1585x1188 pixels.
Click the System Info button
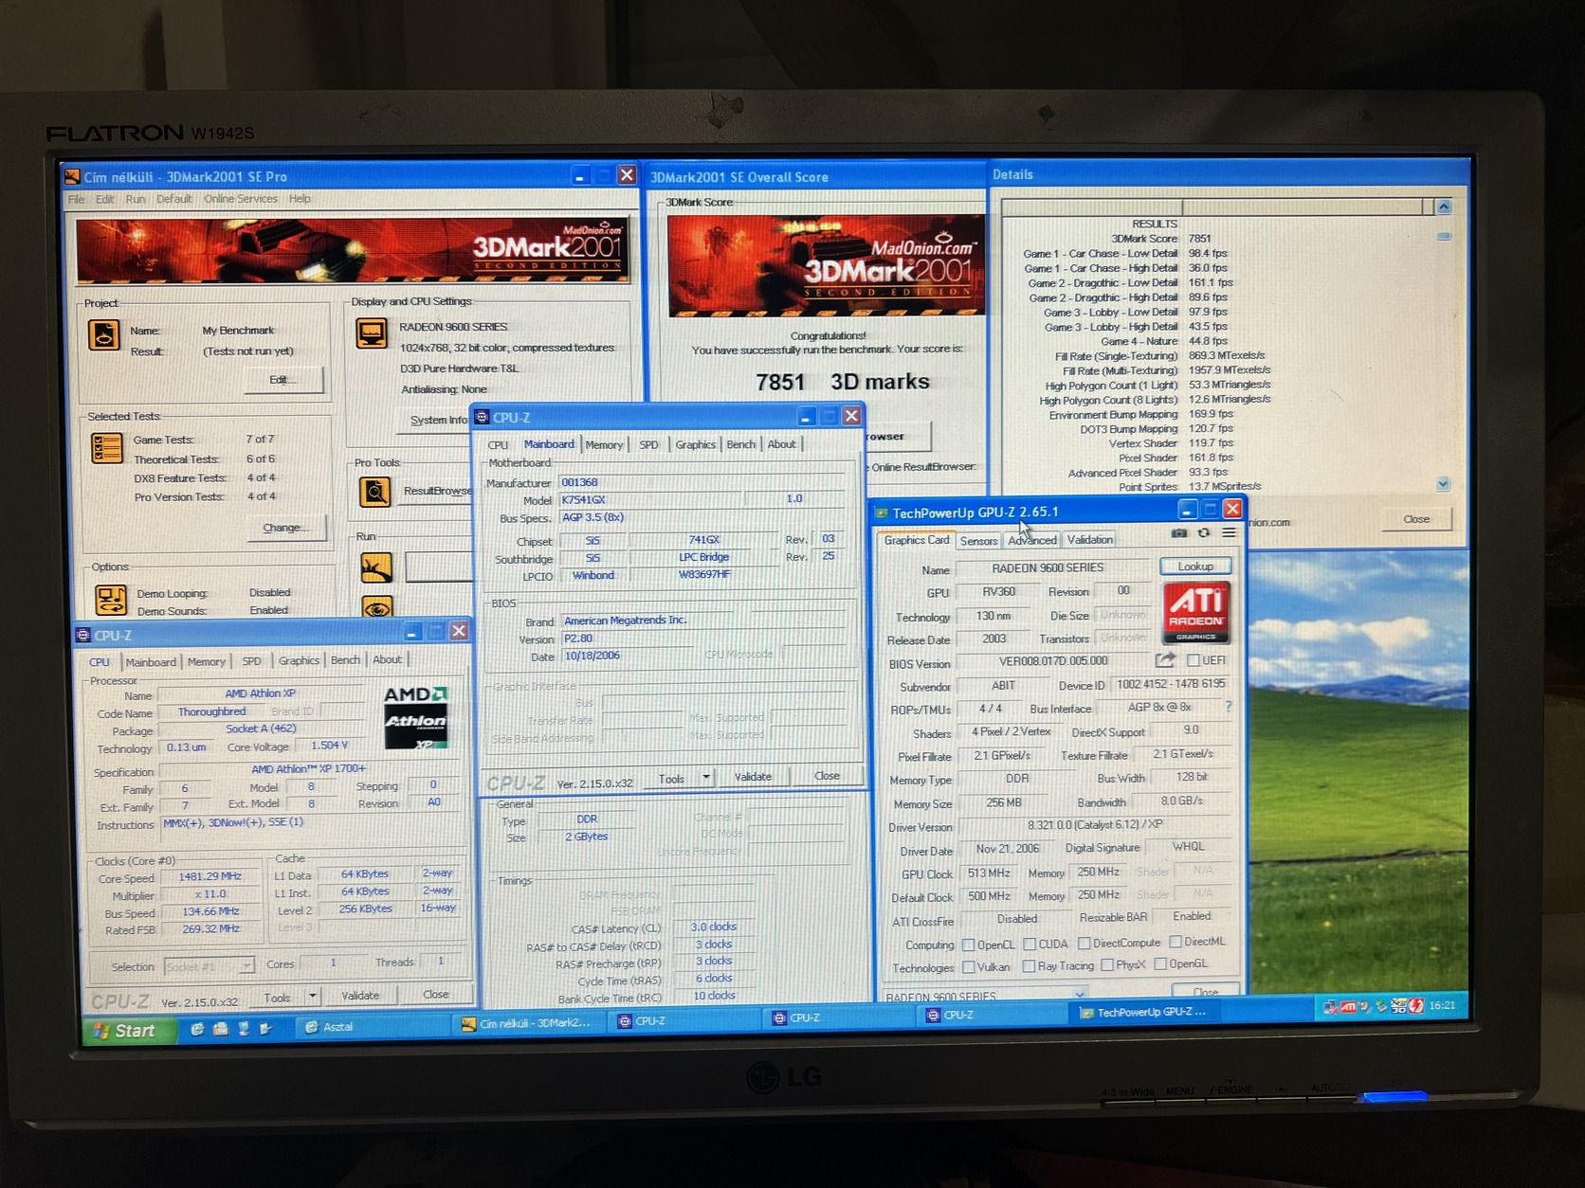(x=438, y=420)
